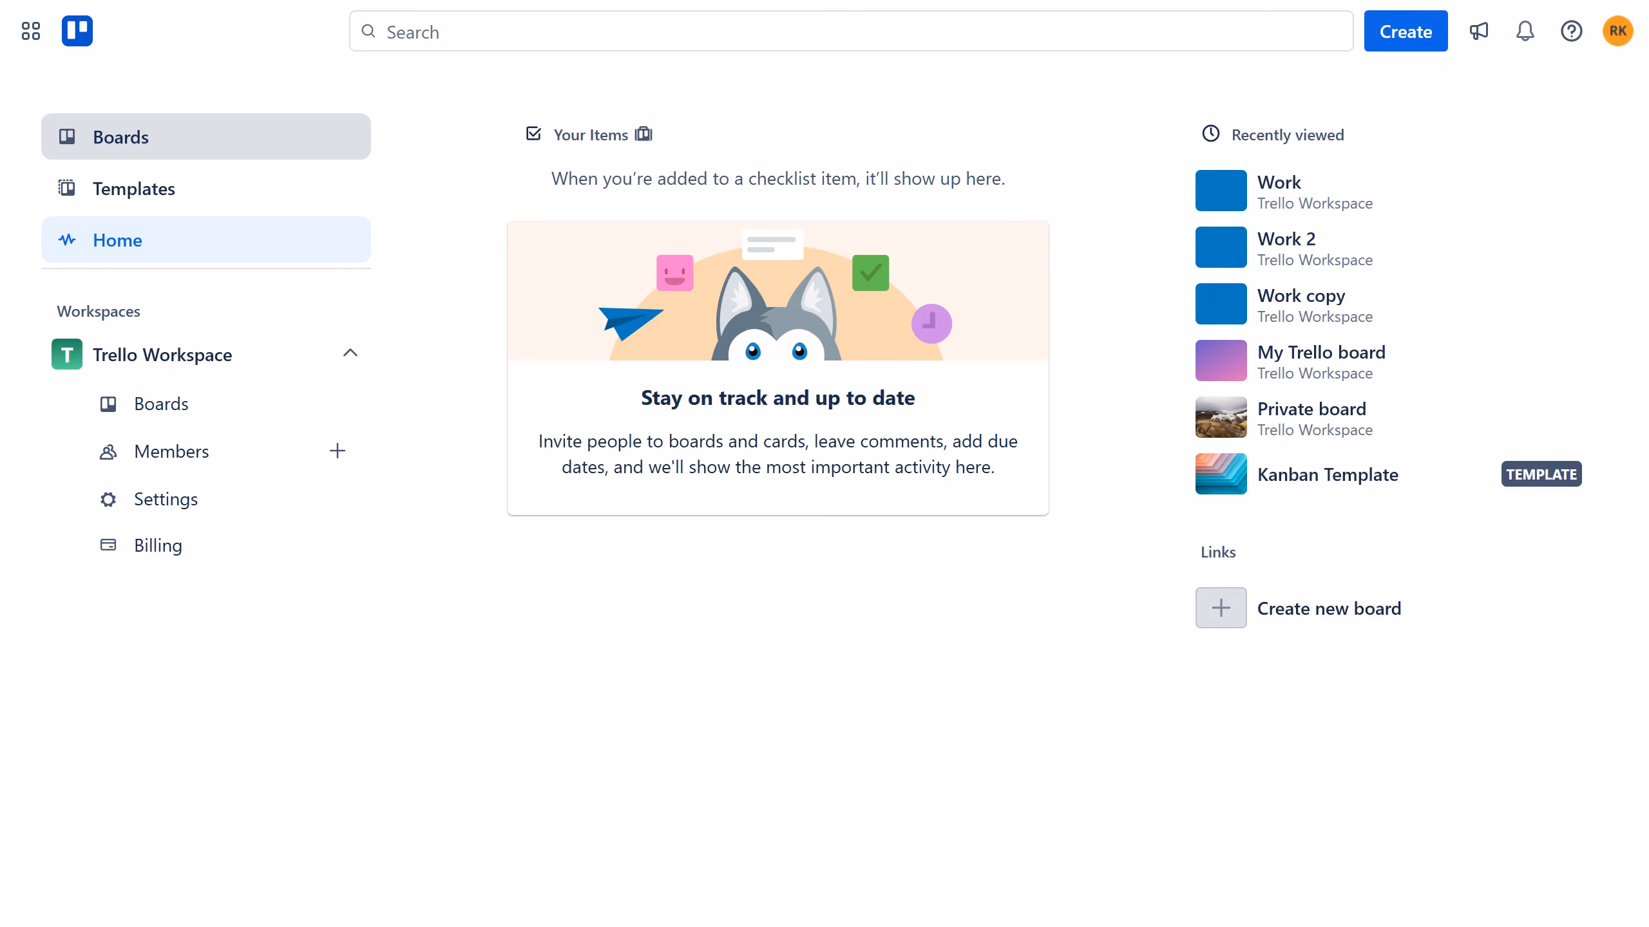This screenshot has height=927, width=1649.
Task: Go to Home in the sidebar
Action: [x=206, y=239]
